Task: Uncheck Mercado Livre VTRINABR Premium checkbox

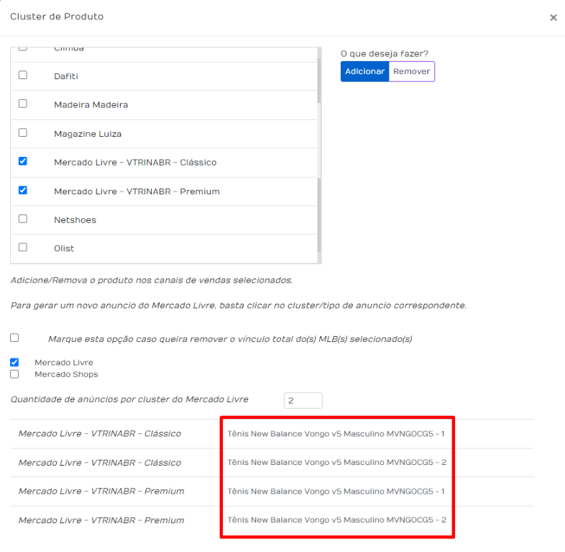Action: (23, 190)
